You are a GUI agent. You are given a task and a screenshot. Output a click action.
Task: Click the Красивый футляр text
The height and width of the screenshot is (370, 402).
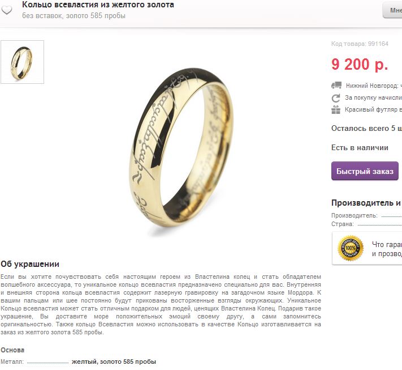pos(373,109)
